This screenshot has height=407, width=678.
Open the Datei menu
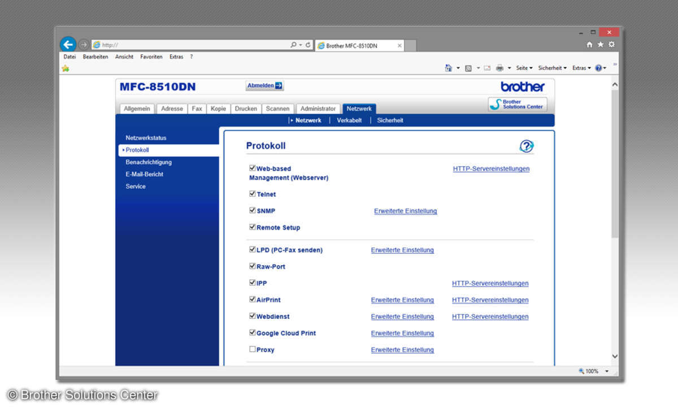point(69,57)
